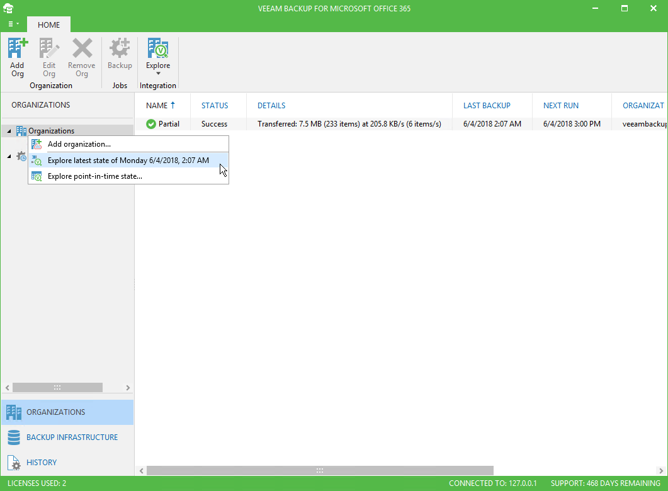
Task: Click the left panel scroll-right arrow
Action: click(128, 388)
